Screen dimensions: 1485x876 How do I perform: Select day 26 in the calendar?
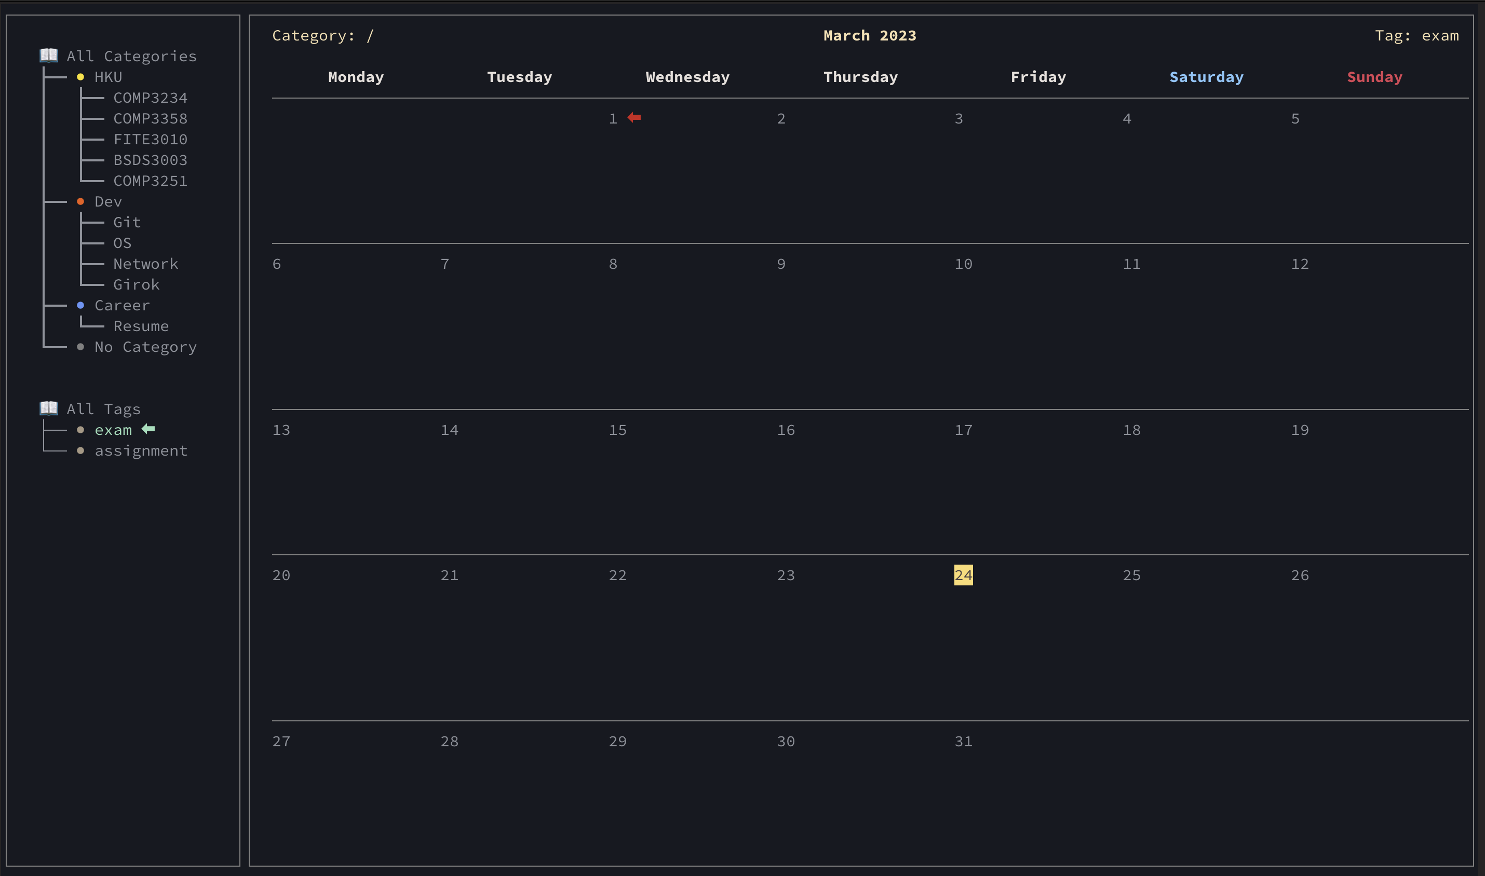click(x=1300, y=575)
